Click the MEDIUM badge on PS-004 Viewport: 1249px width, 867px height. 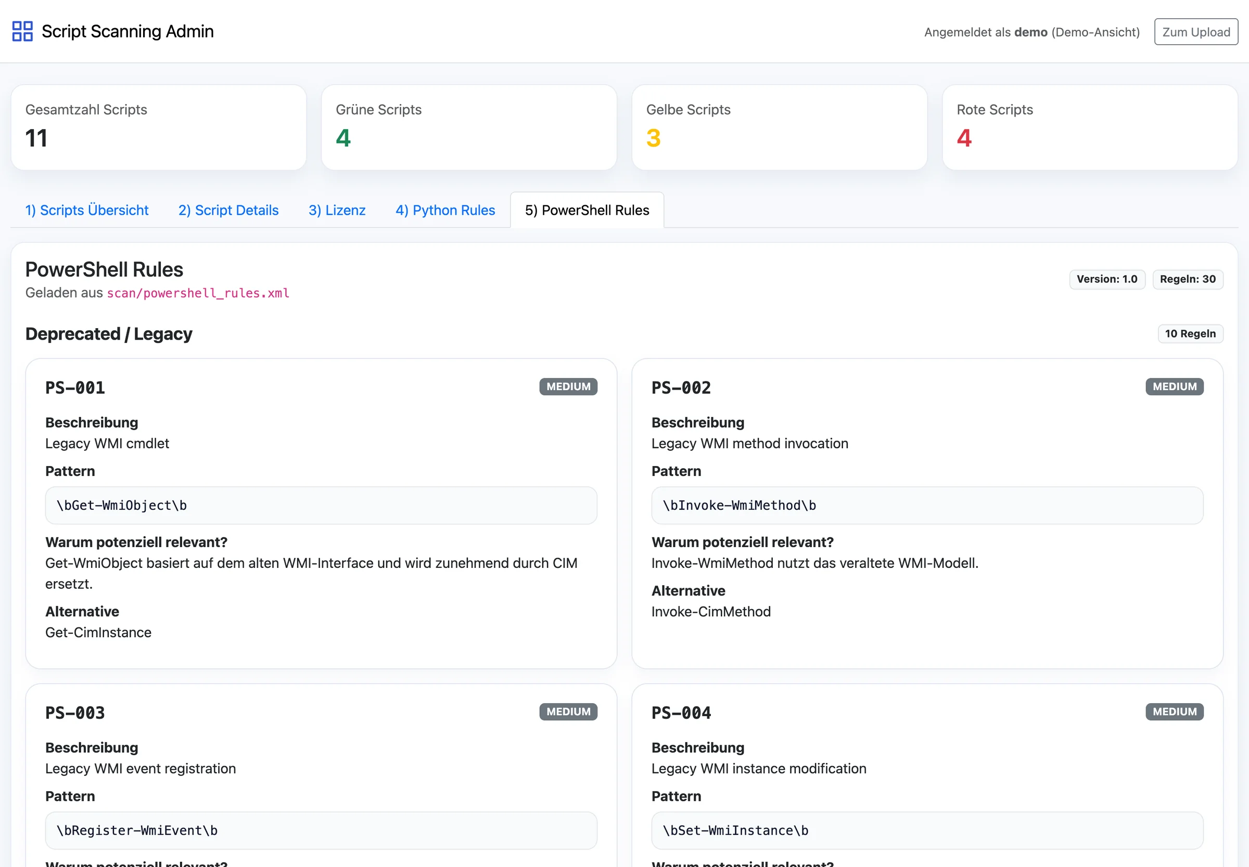(x=1175, y=712)
